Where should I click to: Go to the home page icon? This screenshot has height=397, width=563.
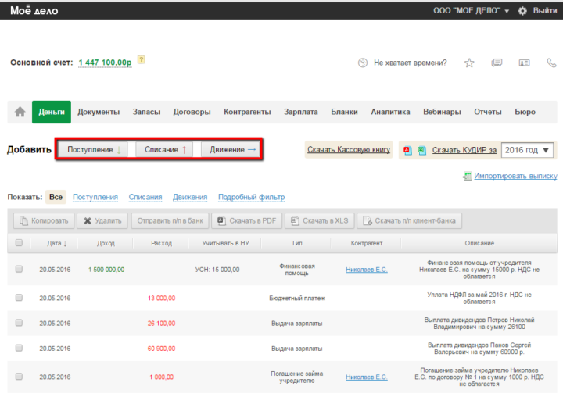pos(20,112)
